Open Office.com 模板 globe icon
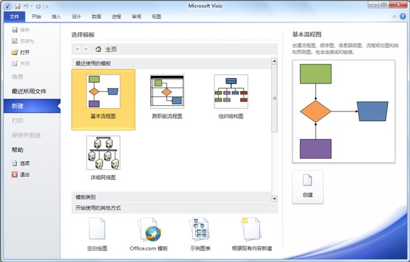 pyautogui.click(x=149, y=230)
